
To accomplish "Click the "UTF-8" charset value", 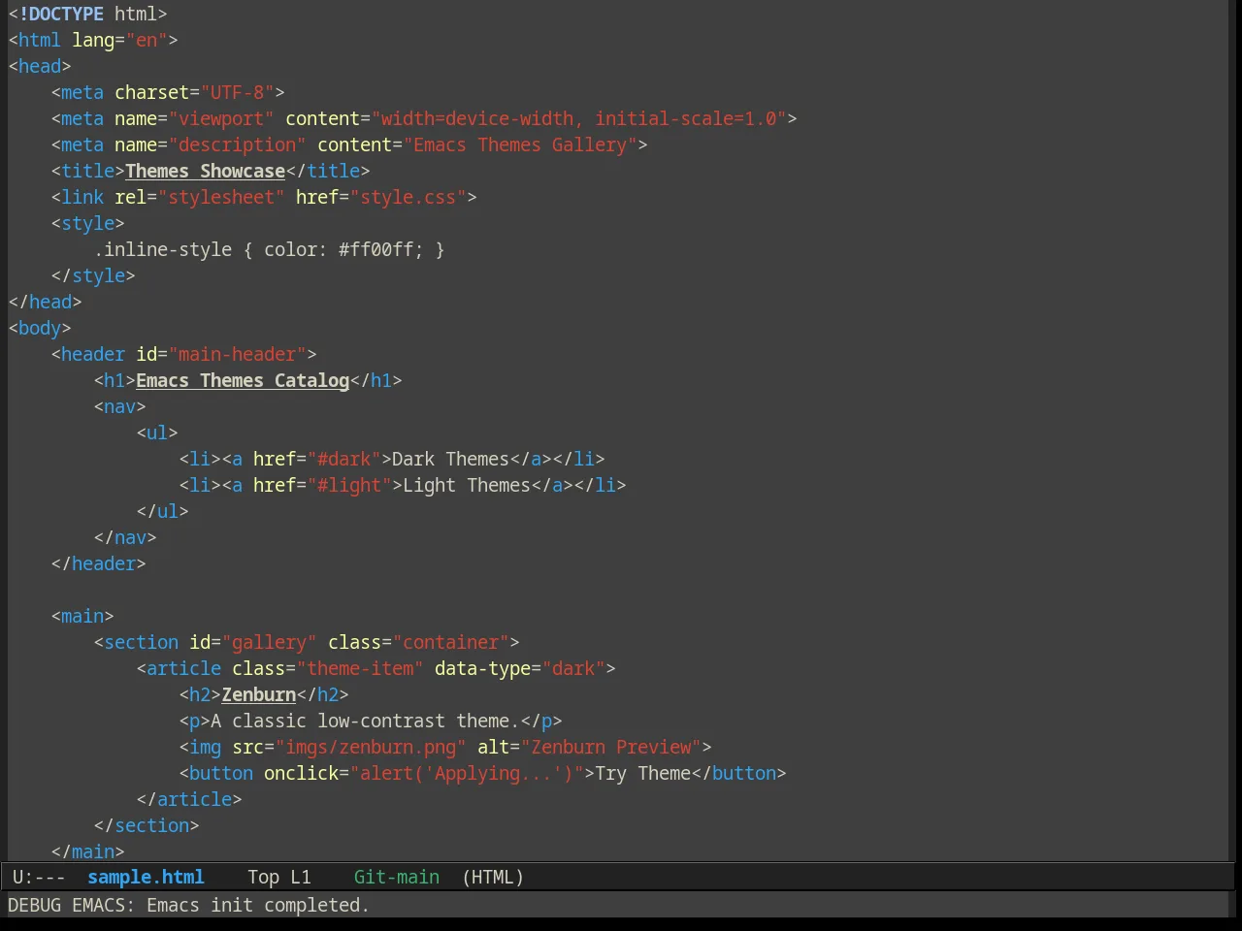I will point(237,92).
